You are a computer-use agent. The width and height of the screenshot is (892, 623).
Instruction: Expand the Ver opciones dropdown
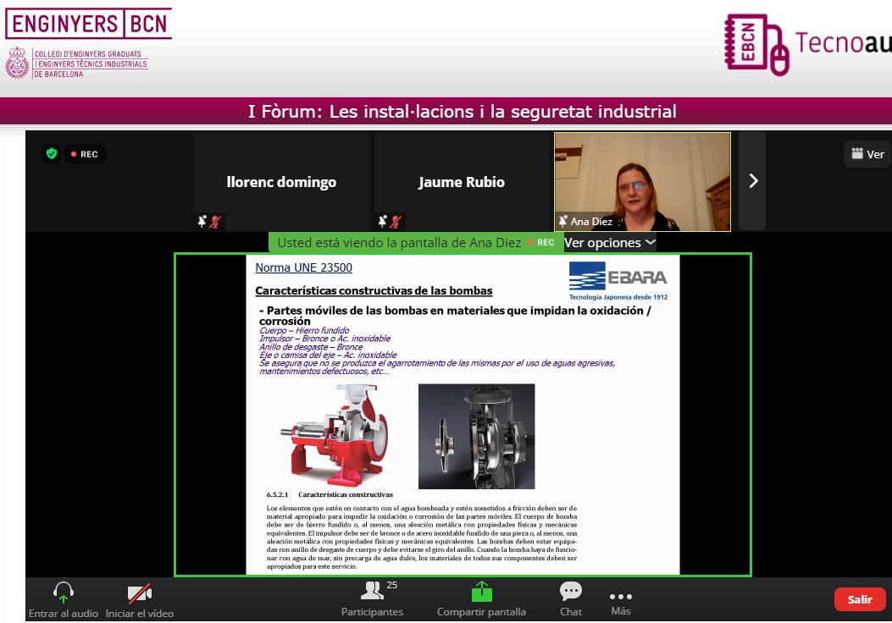[x=610, y=243]
